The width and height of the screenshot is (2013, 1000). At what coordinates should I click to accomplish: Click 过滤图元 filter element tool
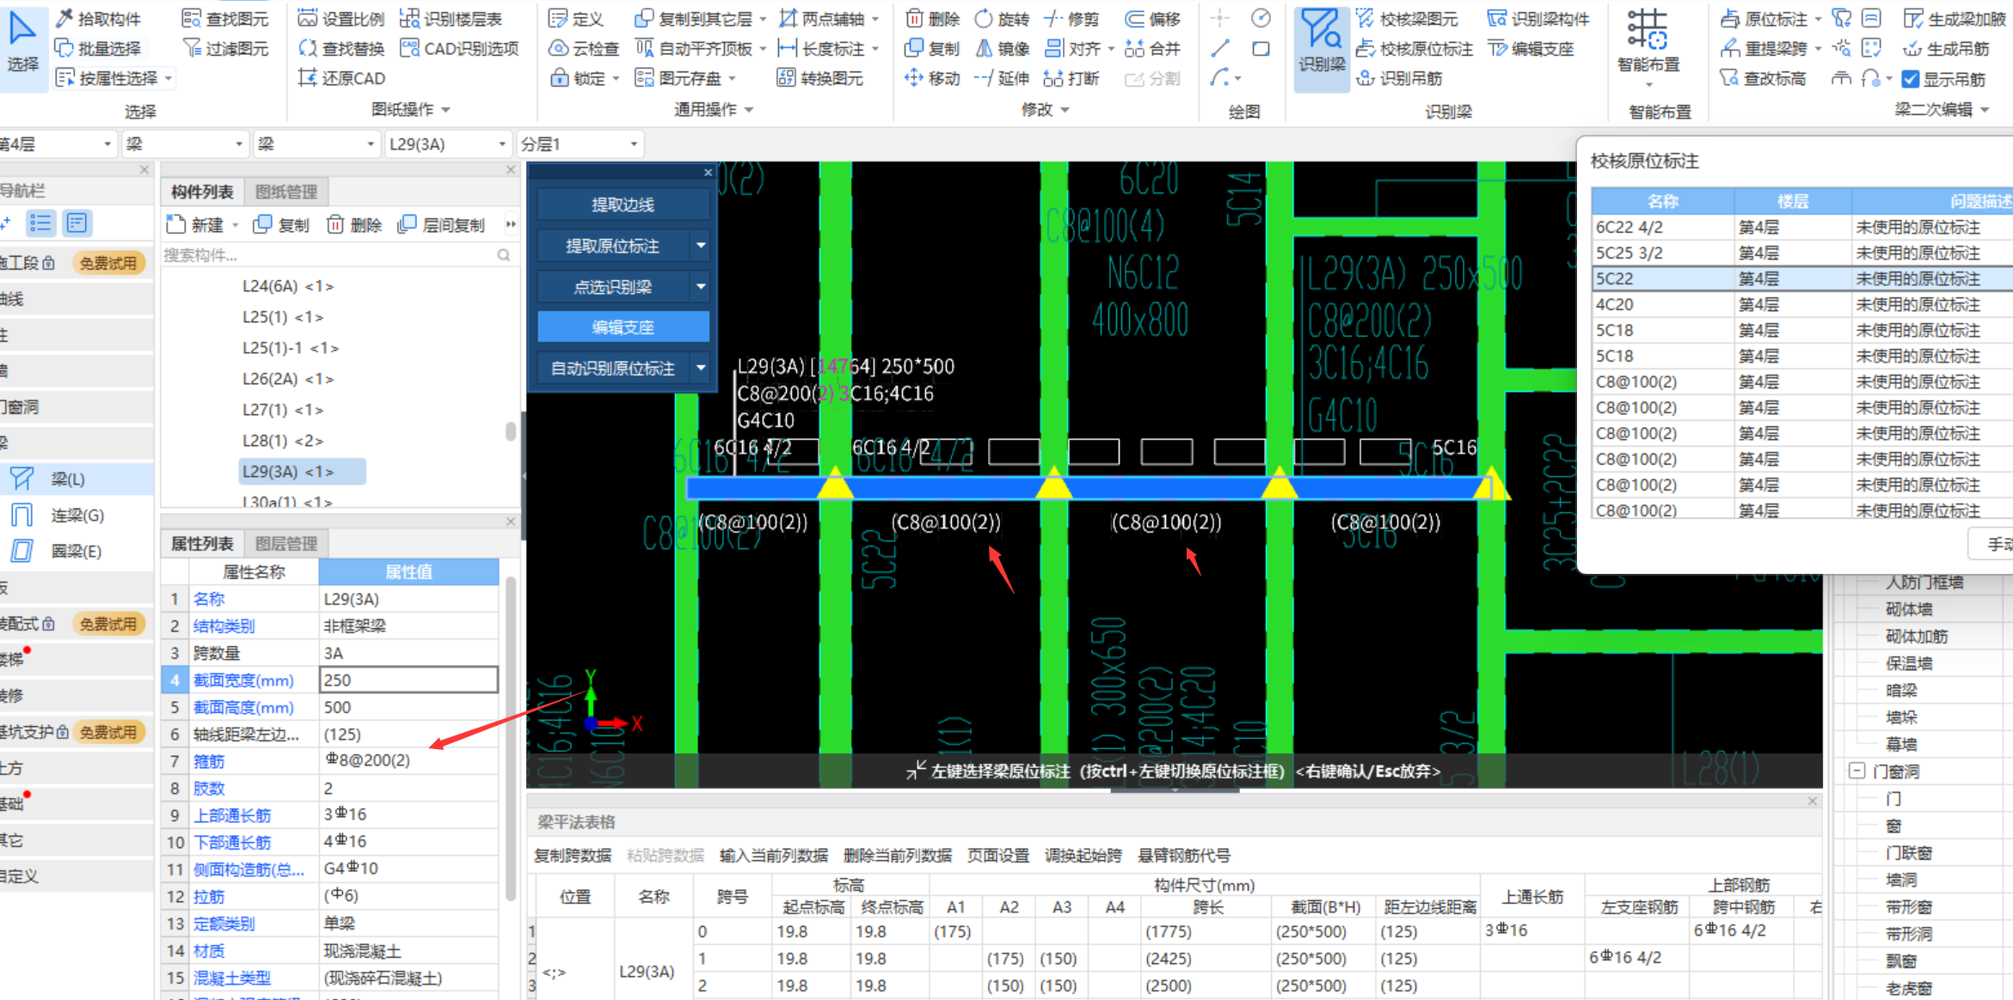[225, 48]
